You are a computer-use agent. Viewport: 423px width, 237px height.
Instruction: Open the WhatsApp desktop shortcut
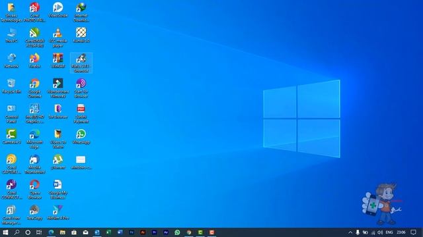pos(81,136)
